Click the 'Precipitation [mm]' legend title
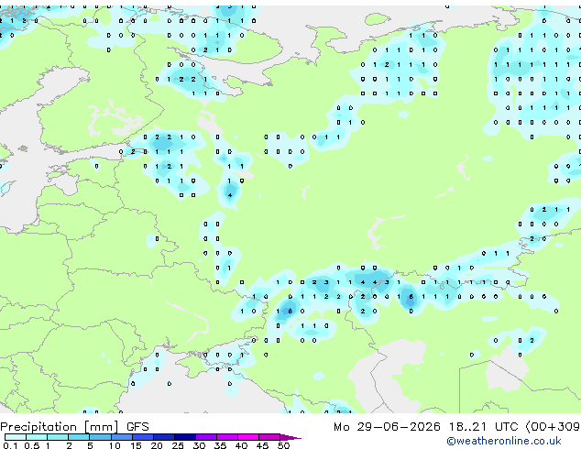Viewport: 581px width, 449px height. (x=60, y=427)
